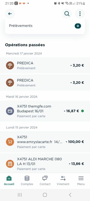Tap Android recent apps button
Viewport: 90px width, 201px height.
(x=20, y=195)
